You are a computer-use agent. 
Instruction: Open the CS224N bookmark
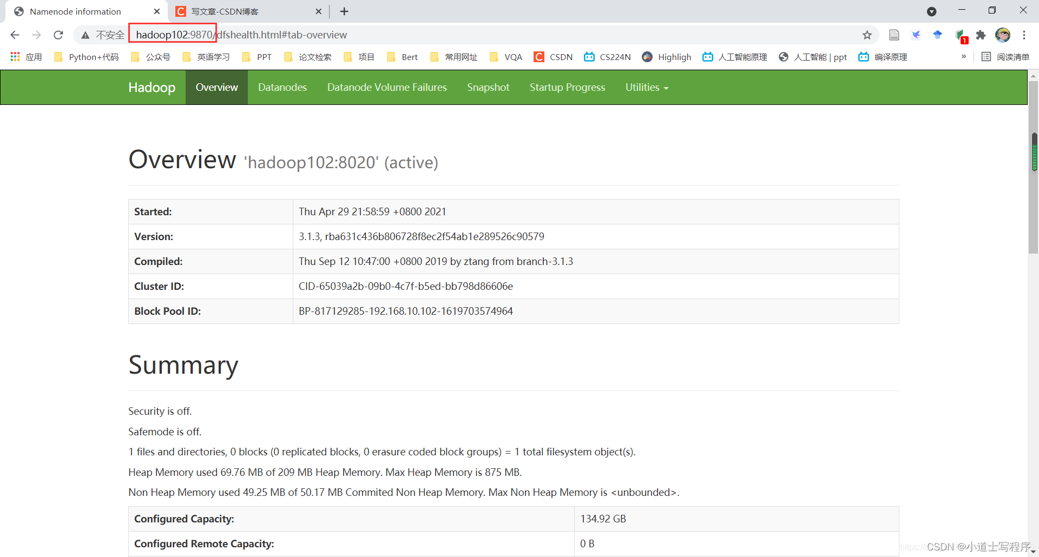point(607,57)
